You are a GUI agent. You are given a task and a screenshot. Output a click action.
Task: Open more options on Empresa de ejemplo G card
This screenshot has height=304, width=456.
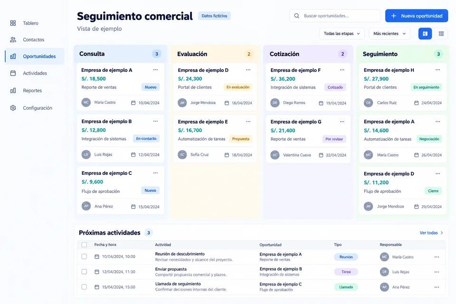(x=342, y=122)
